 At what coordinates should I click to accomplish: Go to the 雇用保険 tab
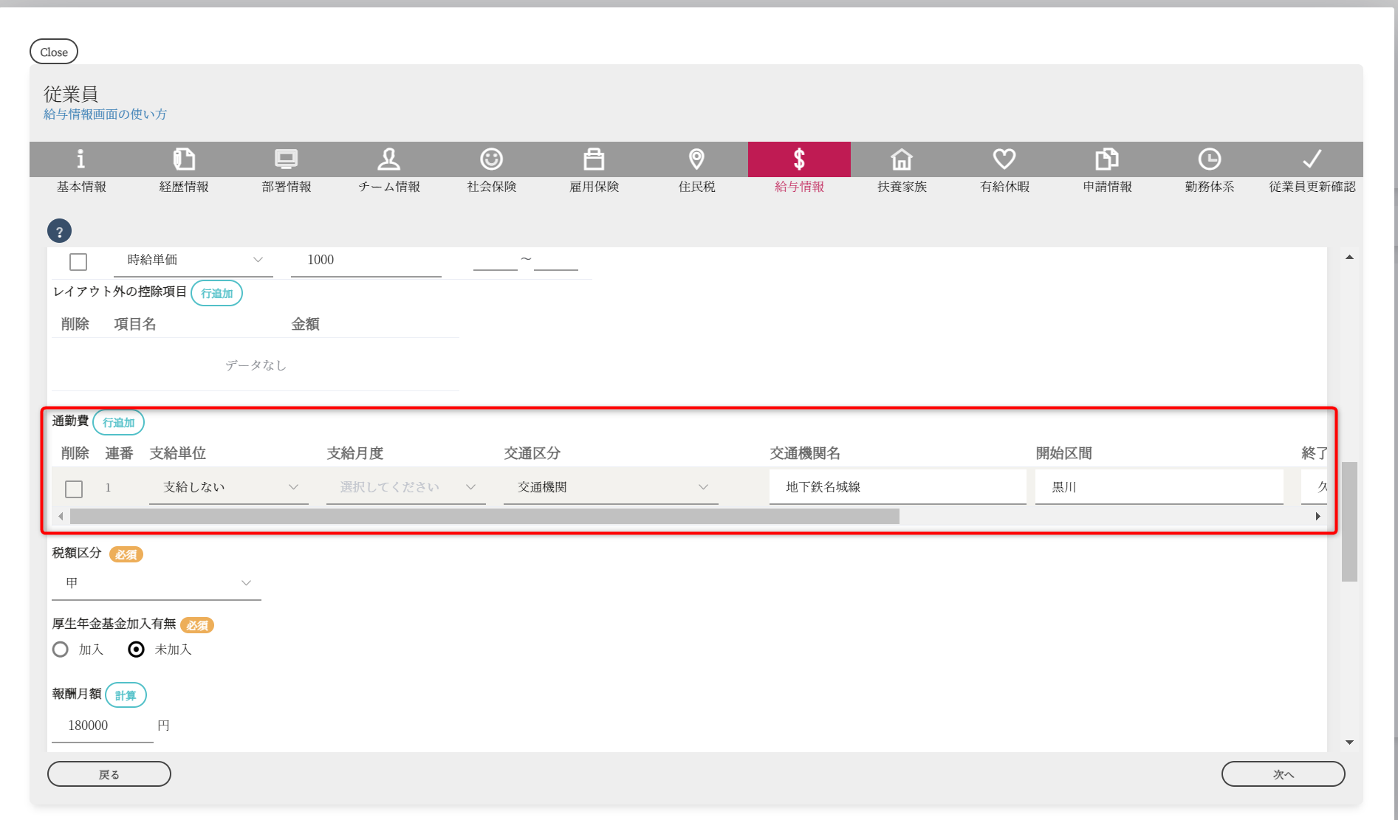click(594, 168)
